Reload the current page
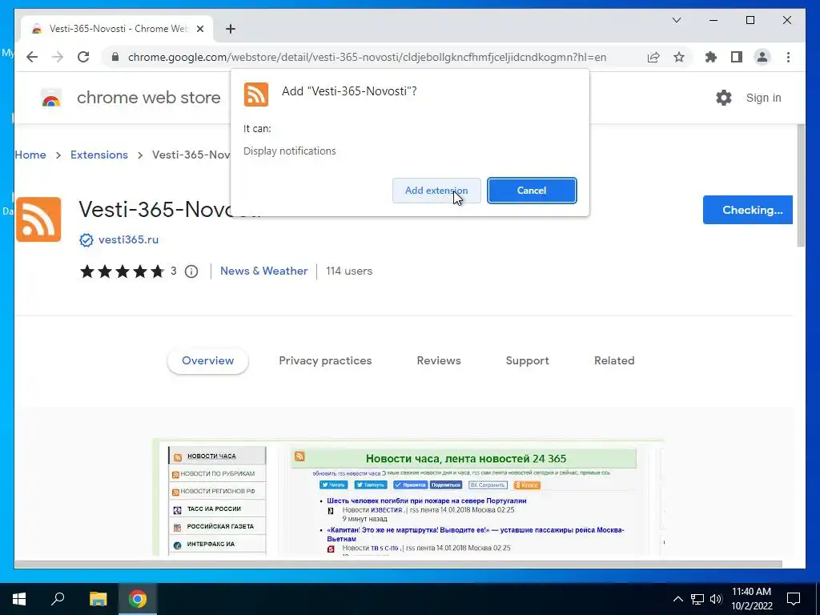Viewport: 820px width, 615px height. [x=83, y=57]
